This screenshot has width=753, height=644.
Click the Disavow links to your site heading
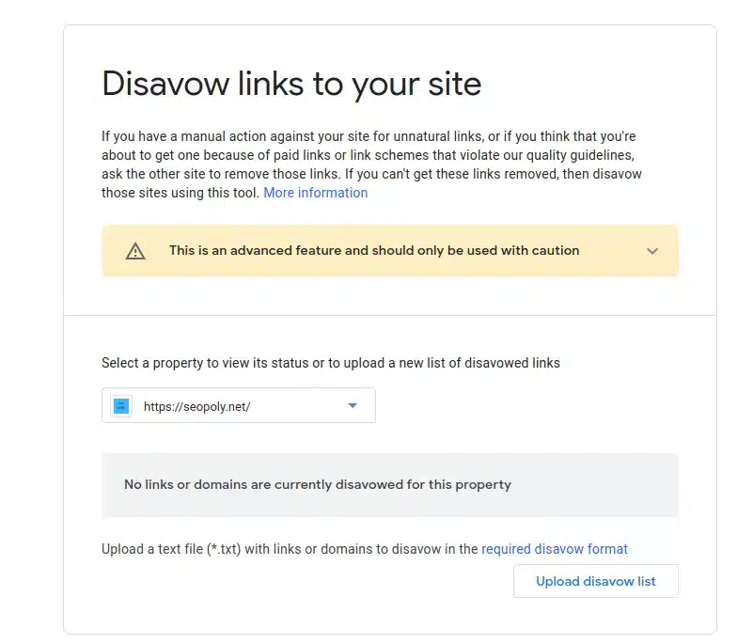[291, 84]
